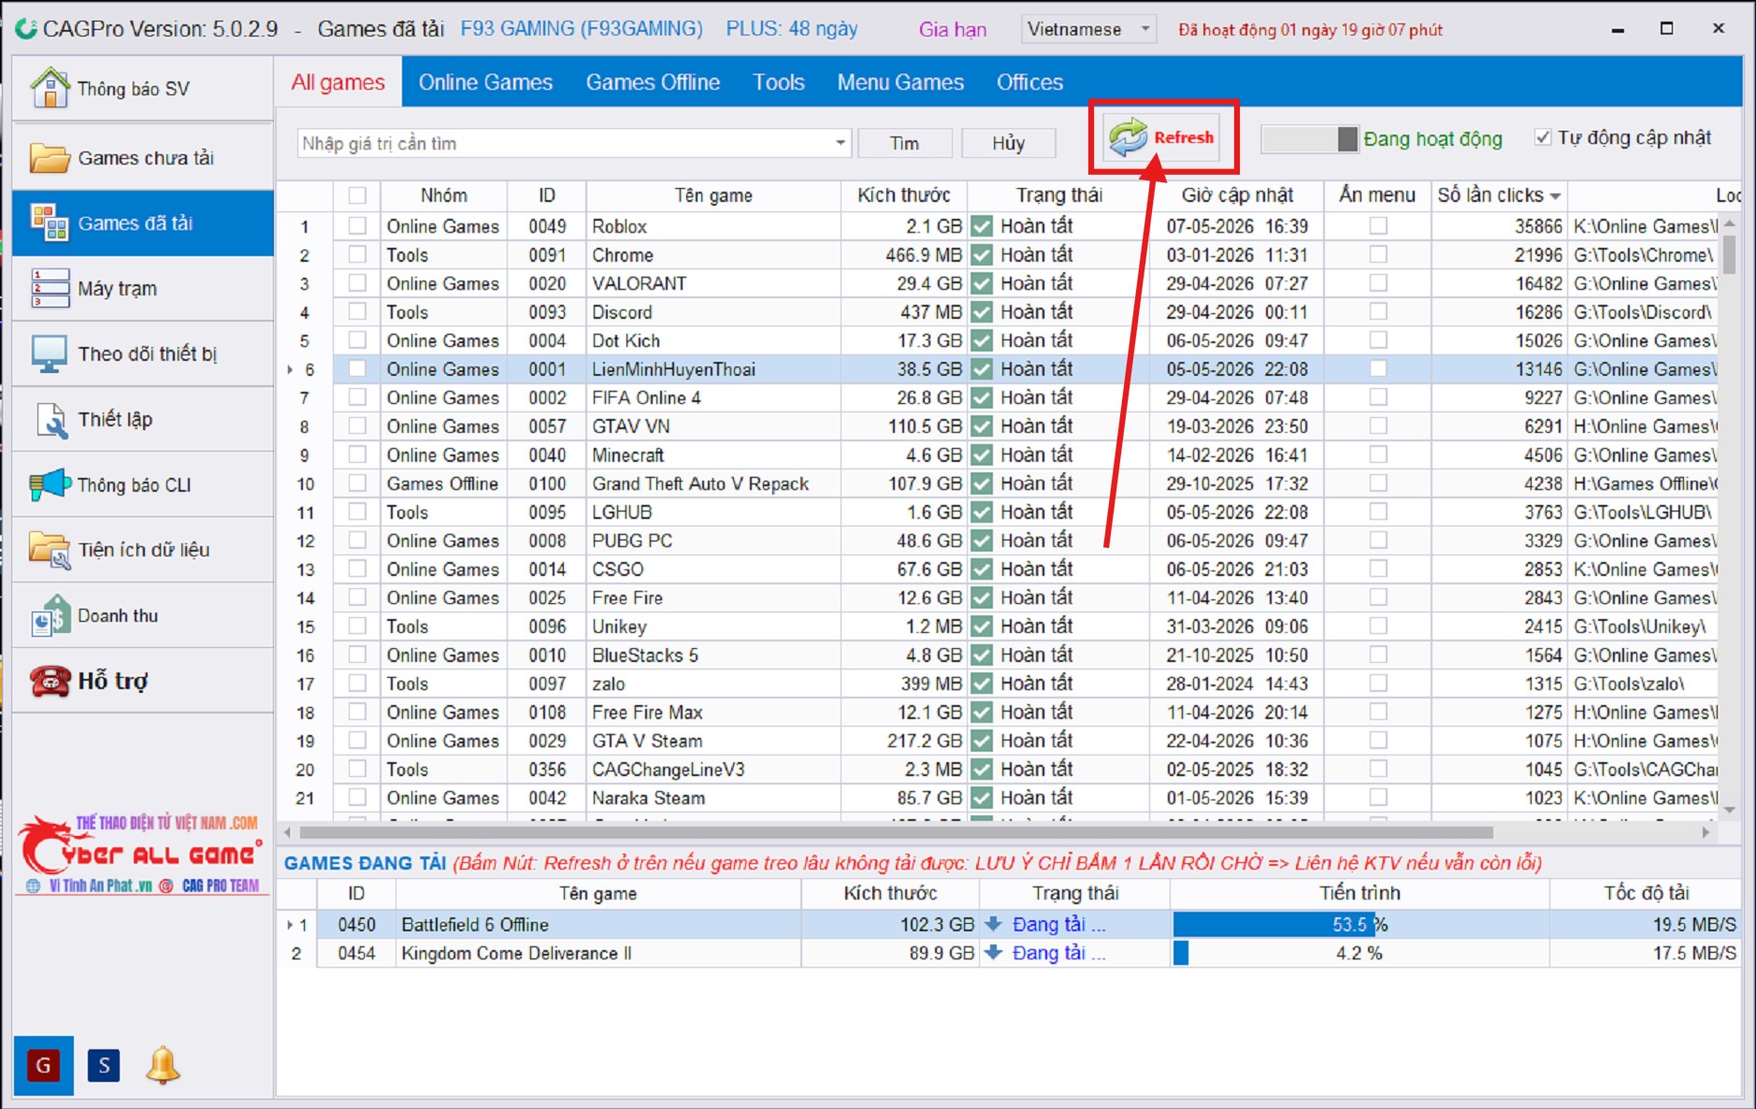The height and width of the screenshot is (1109, 1756).
Task: Click green status check for PUBG PC
Action: tap(982, 540)
